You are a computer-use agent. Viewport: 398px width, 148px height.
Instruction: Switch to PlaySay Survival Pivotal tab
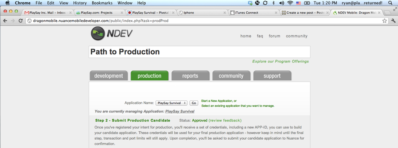pyautogui.click(x=151, y=13)
